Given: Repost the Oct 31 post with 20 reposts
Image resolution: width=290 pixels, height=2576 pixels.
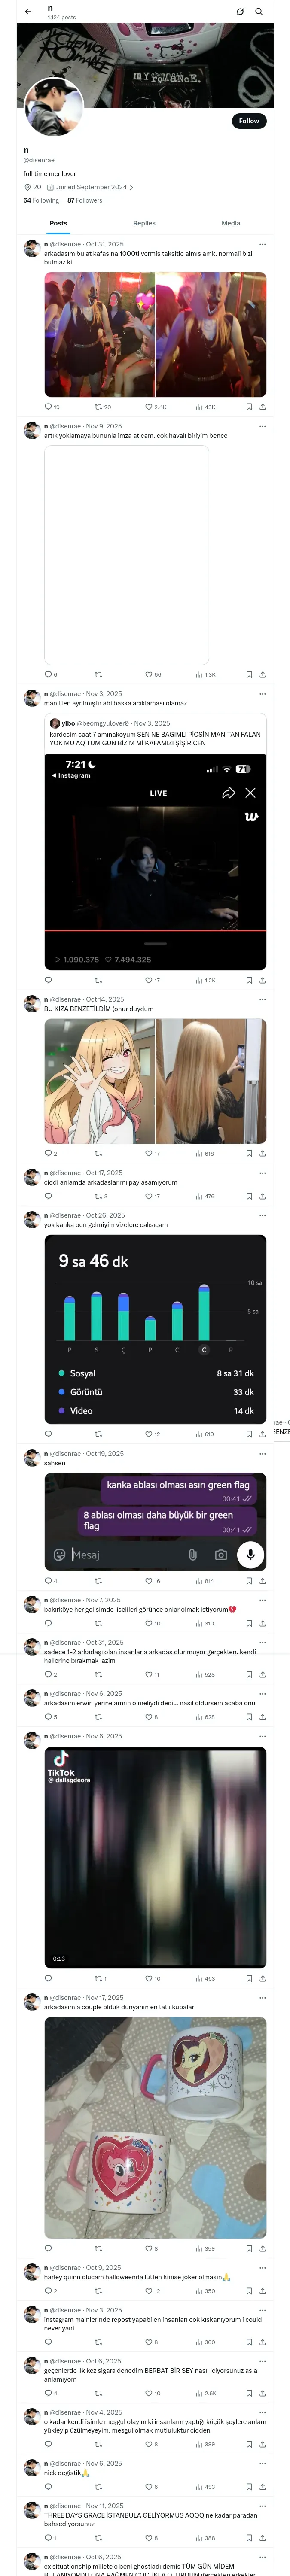Looking at the screenshot, I should pos(103,407).
